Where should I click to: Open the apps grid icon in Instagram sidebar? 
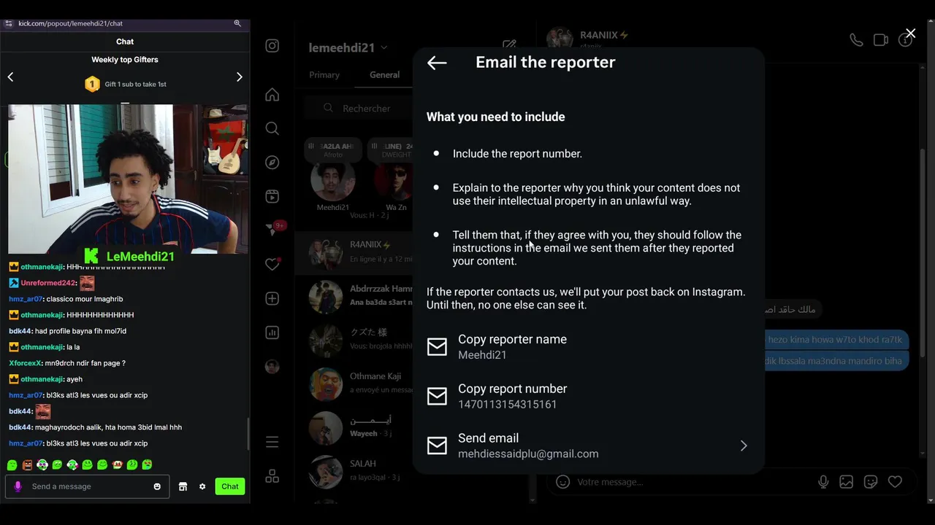coord(272,476)
